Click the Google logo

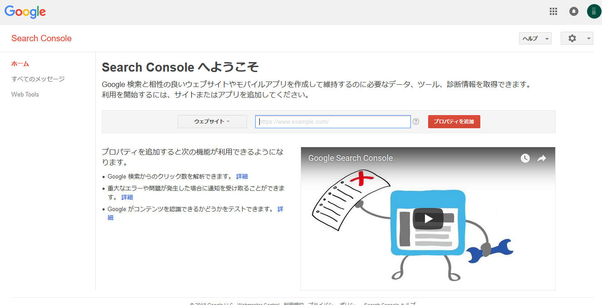pyautogui.click(x=25, y=12)
